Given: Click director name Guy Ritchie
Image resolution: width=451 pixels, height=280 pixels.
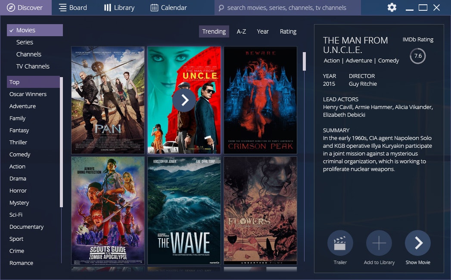Looking at the screenshot, I should click(x=363, y=84).
